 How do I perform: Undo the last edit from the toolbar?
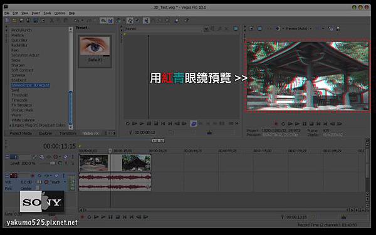(76, 21)
